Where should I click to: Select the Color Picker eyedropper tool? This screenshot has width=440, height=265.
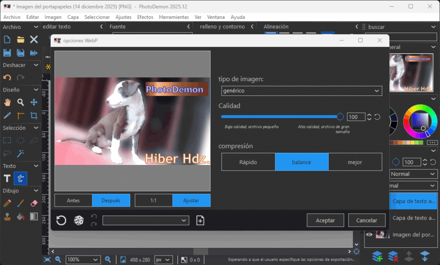(7, 116)
